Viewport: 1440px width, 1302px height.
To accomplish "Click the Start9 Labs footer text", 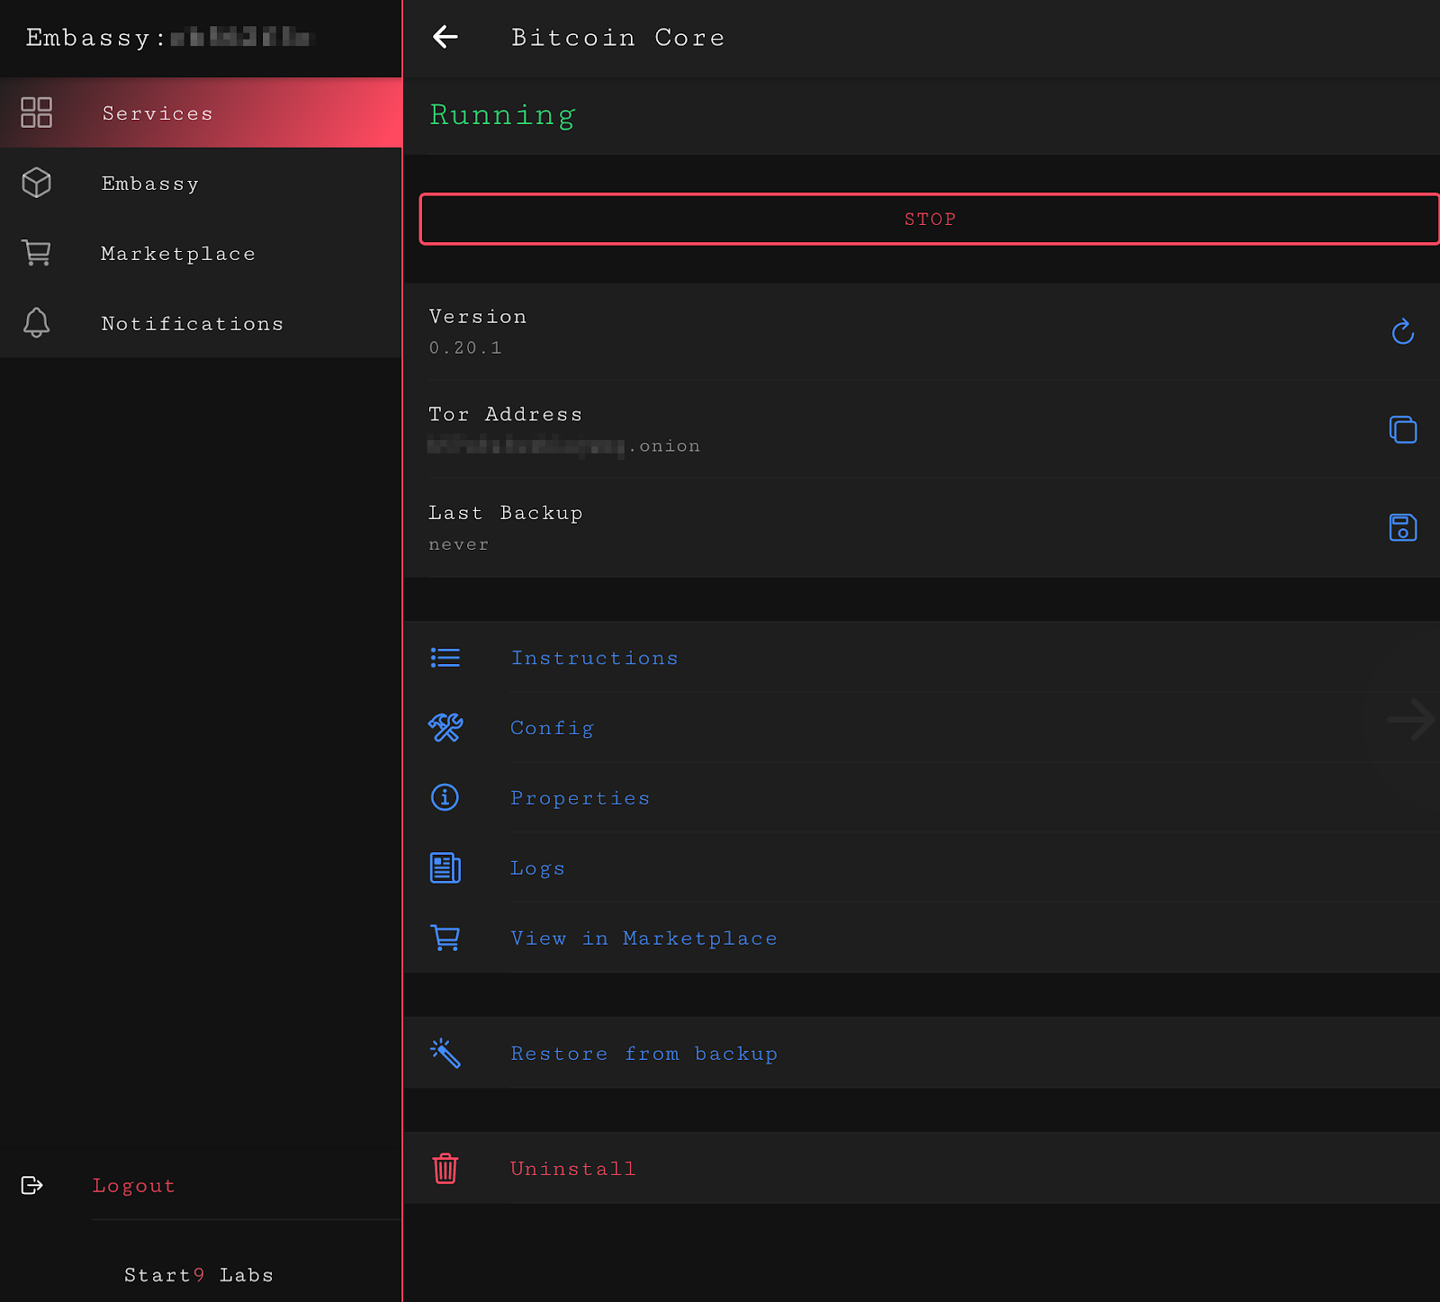I will coord(199,1275).
